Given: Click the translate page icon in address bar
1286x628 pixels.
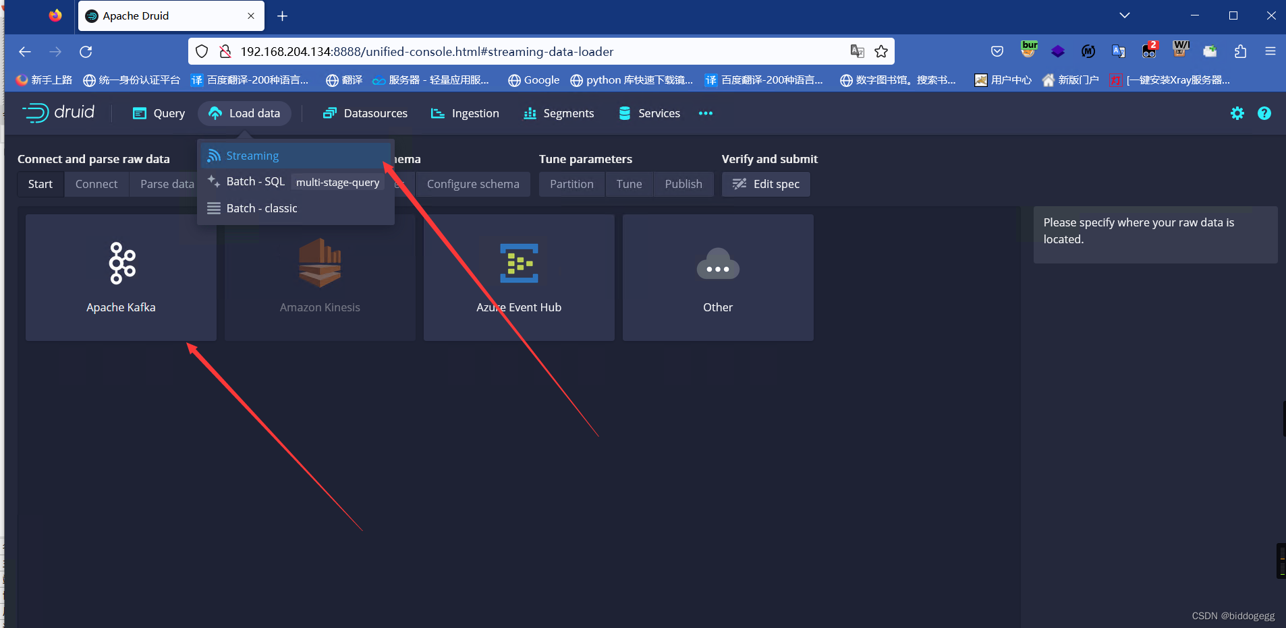Looking at the screenshot, I should pyautogui.click(x=857, y=51).
